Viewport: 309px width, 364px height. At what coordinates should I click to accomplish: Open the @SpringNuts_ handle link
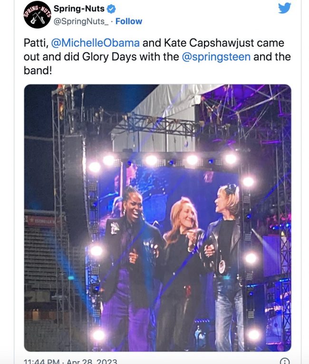click(82, 21)
